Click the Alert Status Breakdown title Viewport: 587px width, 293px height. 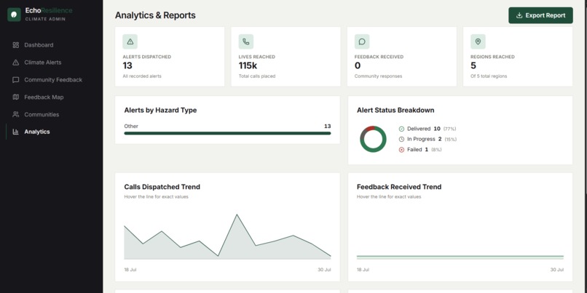pyautogui.click(x=395, y=111)
